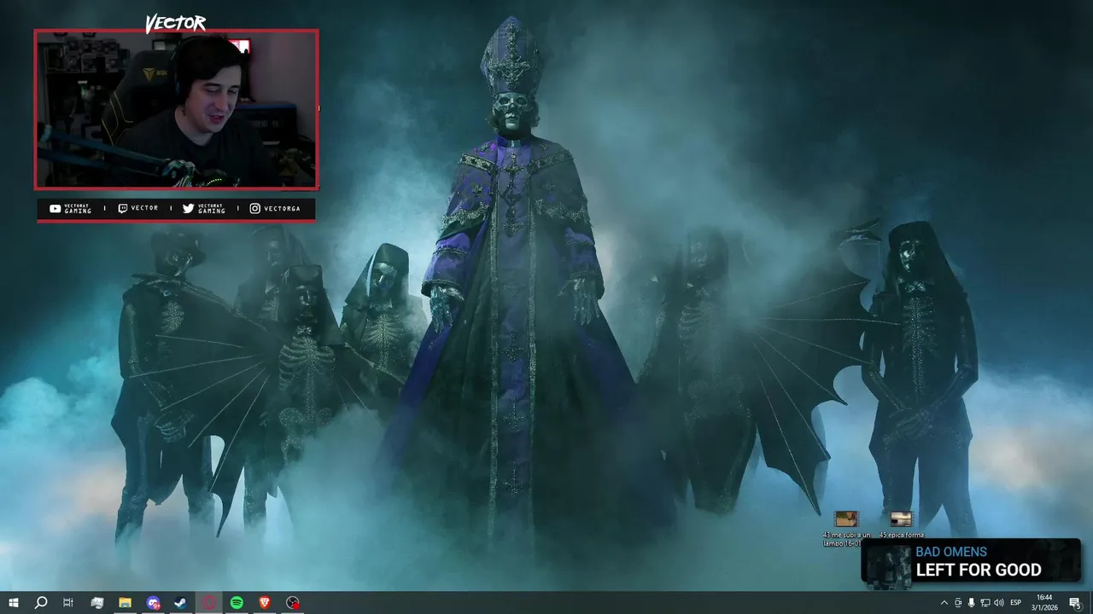Screen dimensions: 1093x614
Task: Open the Windows Start menu
Action: pyautogui.click(x=13, y=603)
